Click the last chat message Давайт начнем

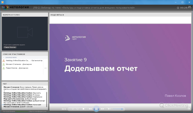coord(18,107)
